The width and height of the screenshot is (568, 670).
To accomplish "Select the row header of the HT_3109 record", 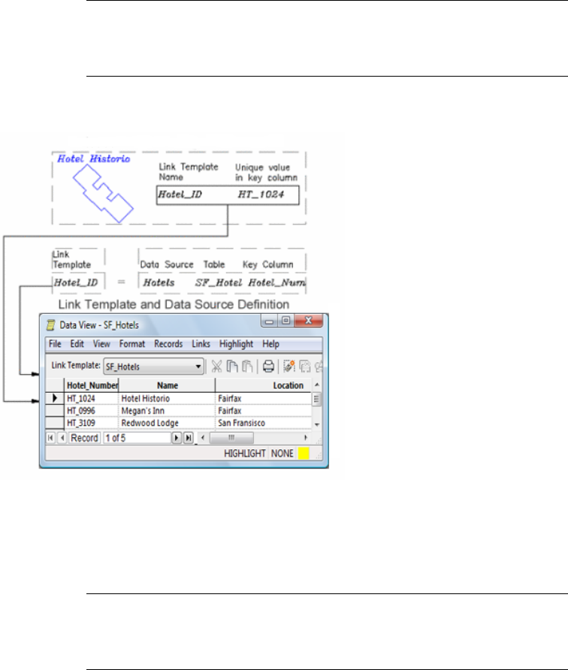I will 55,423.
